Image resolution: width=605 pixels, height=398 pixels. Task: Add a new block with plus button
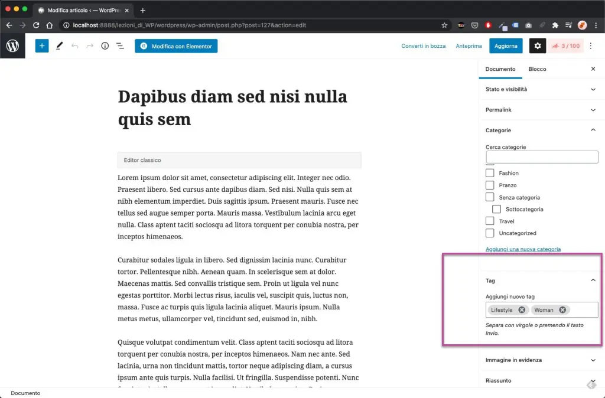point(42,46)
